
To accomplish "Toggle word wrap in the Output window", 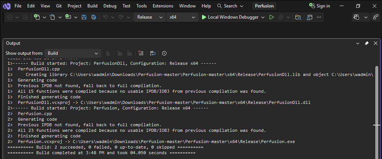I will pos(152,53).
